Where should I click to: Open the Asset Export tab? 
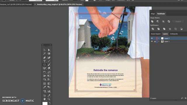point(156,34)
